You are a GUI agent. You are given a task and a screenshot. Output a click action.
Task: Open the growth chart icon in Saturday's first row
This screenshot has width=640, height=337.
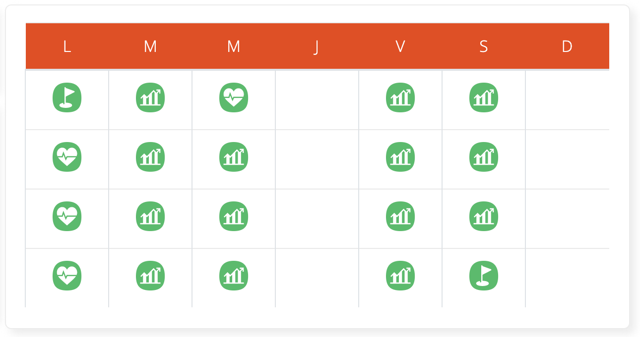(x=484, y=97)
